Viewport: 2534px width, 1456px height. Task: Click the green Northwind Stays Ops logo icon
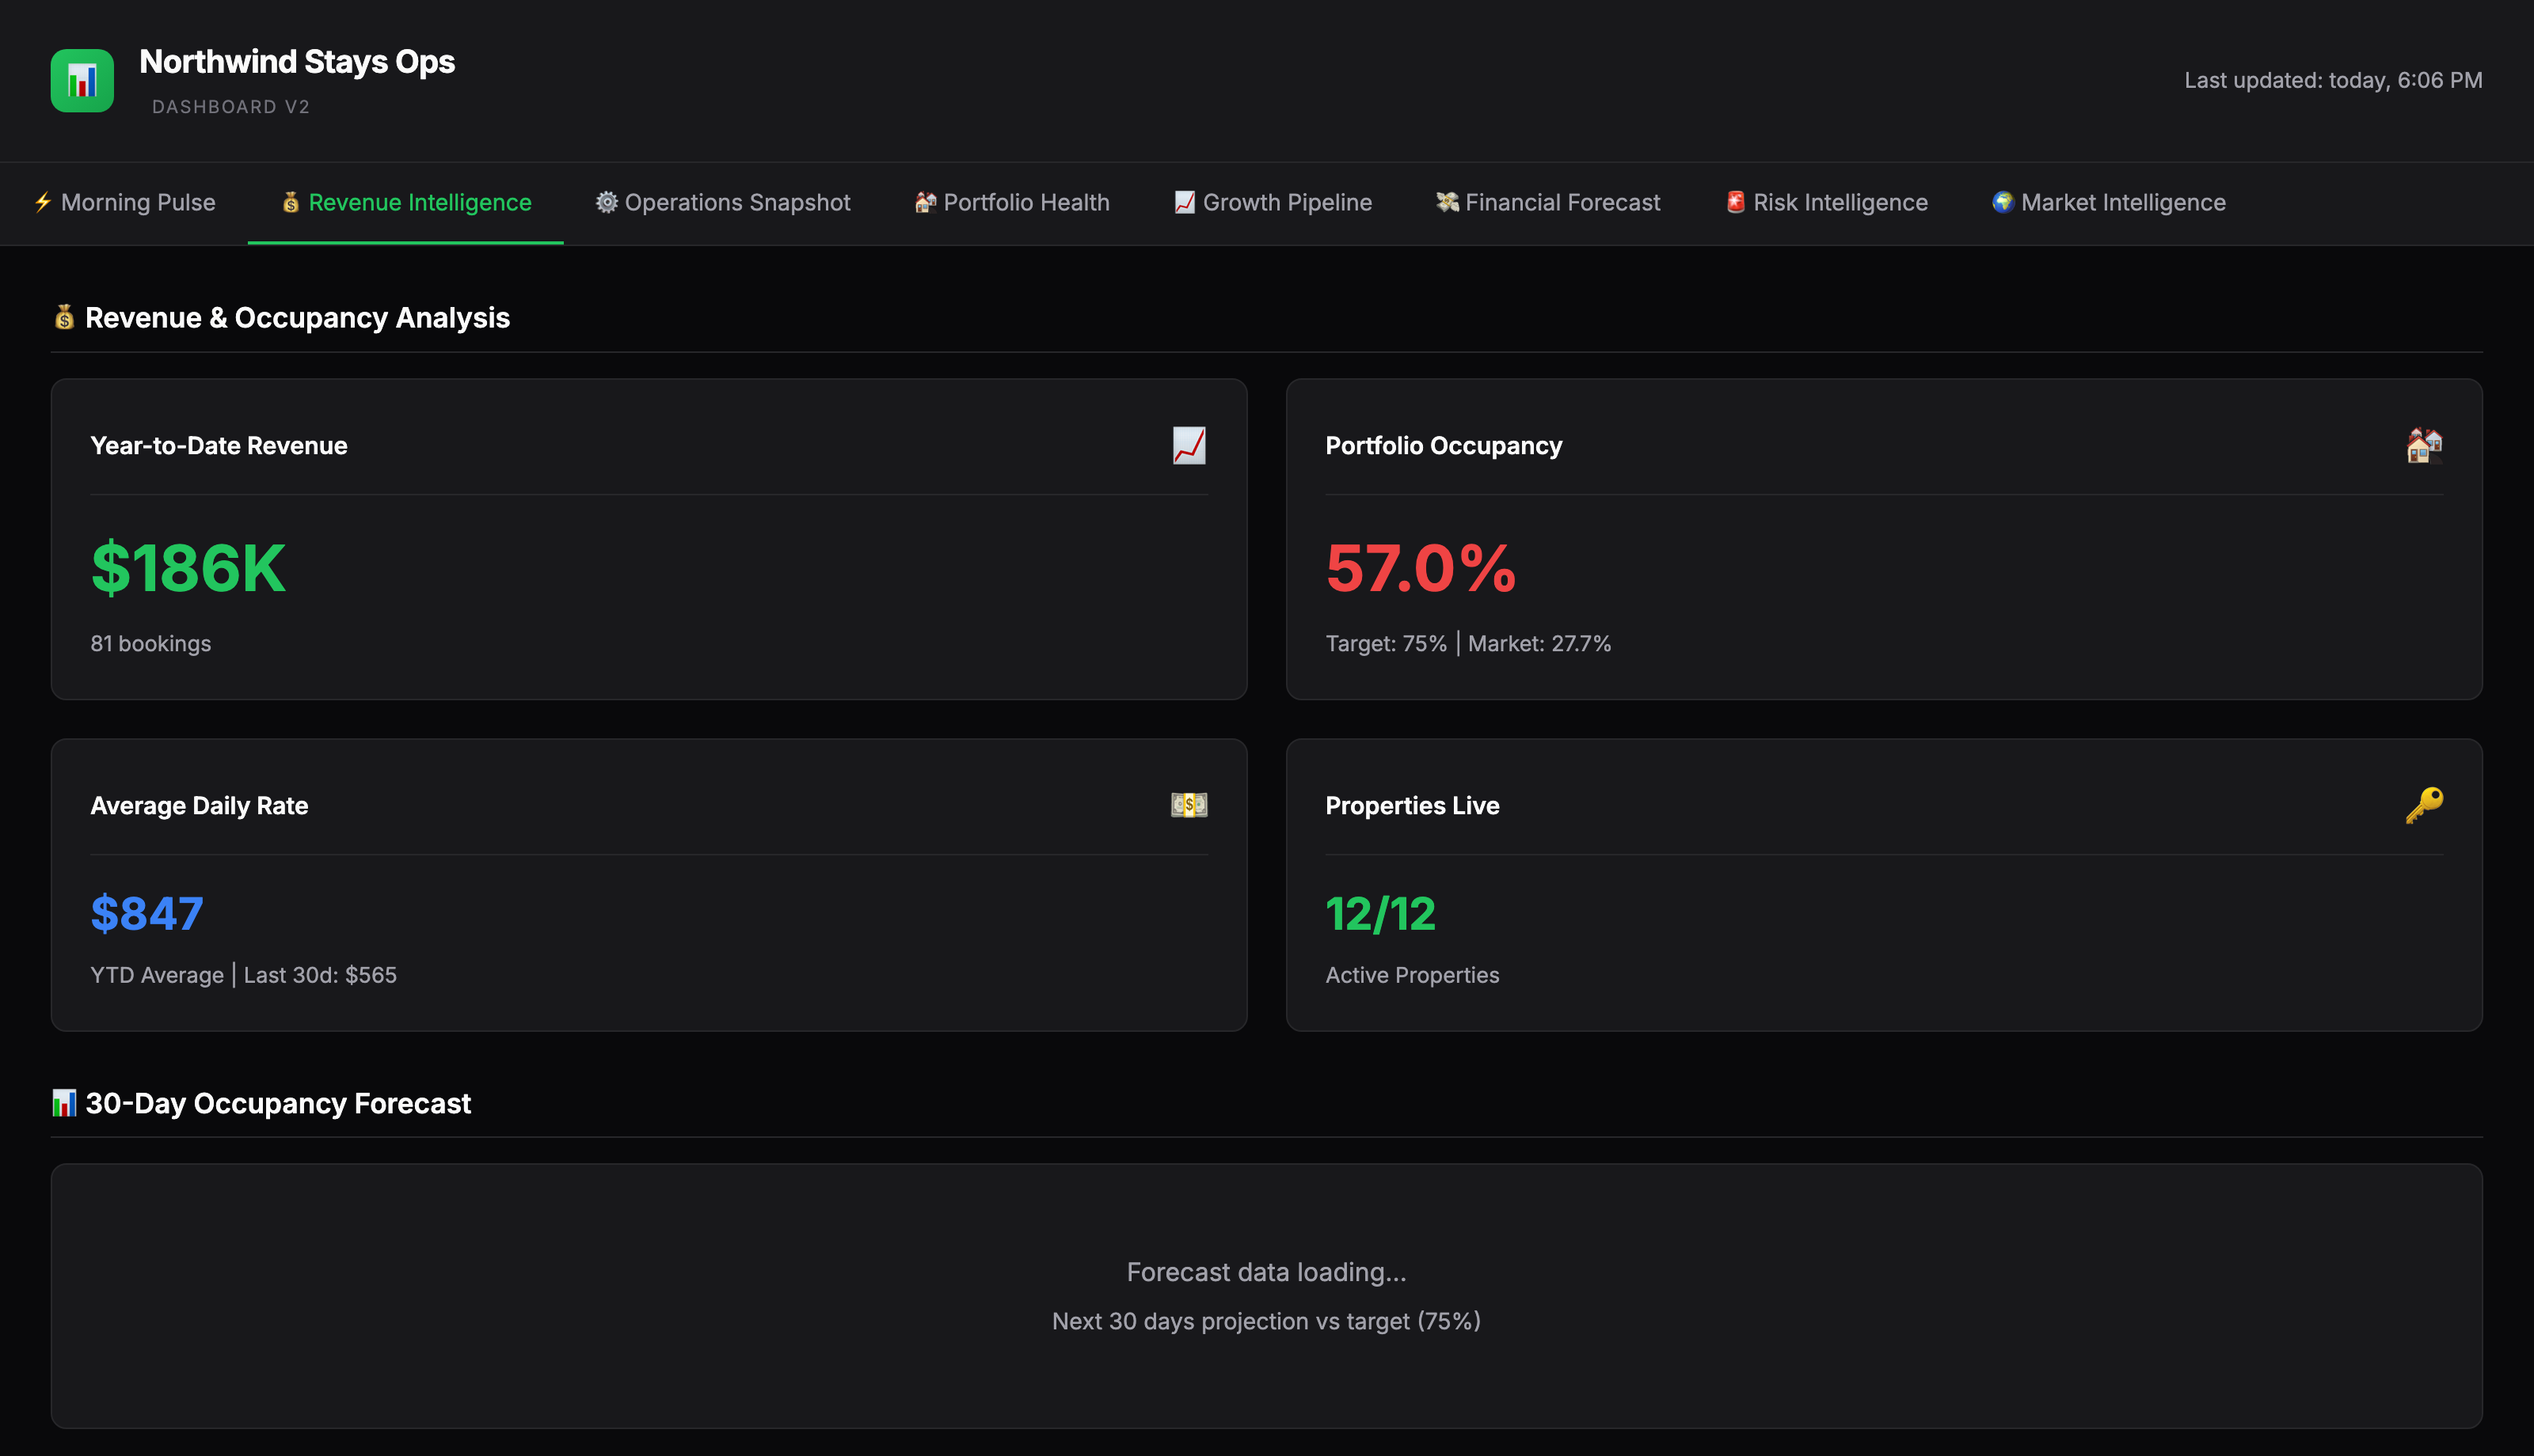click(x=82, y=80)
